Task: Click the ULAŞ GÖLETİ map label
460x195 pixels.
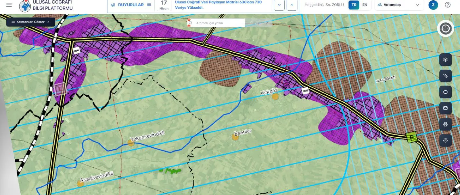Action: tap(386, 79)
